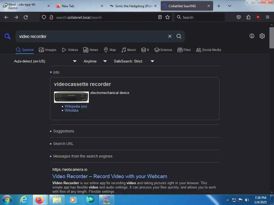Switch to the It category
This screenshot has width=274, height=205.
[x=145, y=50]
